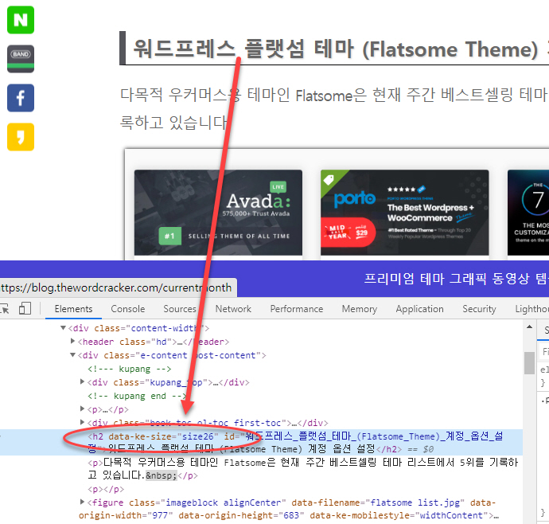549x524 pixels.
Task: Select the opening kupang comment line
Action: coord(129,369)
